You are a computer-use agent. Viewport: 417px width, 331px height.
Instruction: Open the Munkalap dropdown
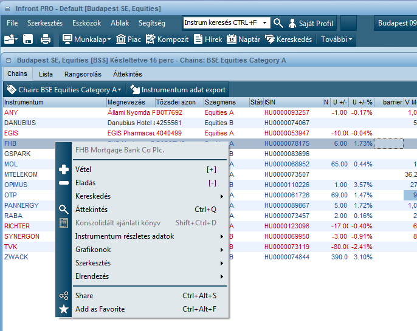click(86, 39)
